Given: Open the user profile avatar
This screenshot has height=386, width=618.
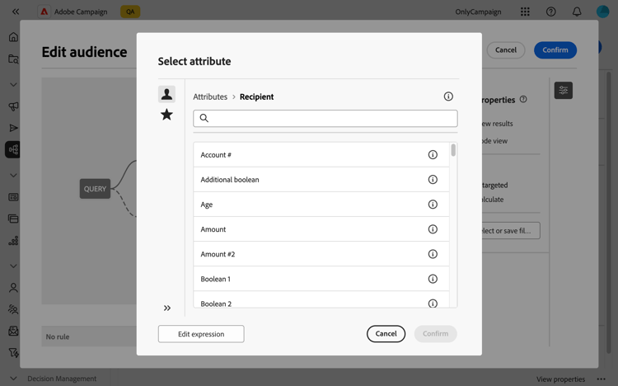Looking at the screenshot, I should [602, 12].
